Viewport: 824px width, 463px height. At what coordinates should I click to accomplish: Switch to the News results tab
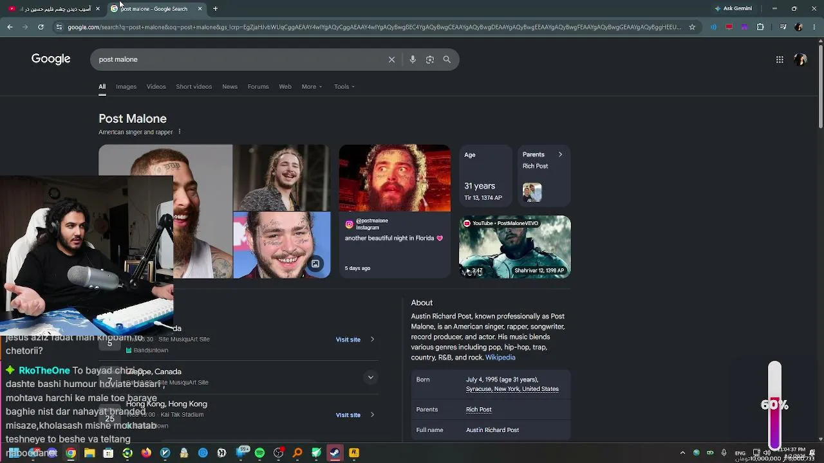coord(230,87)
